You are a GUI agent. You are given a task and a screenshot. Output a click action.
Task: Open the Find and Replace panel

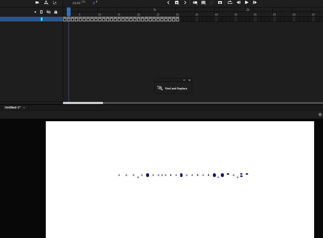[173, 88]
